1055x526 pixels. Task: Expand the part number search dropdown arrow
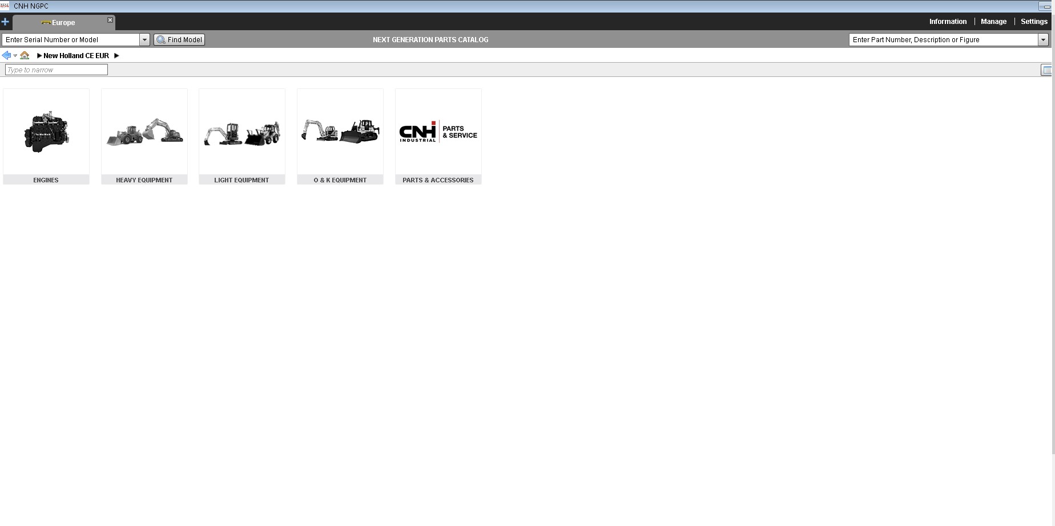point(1043,40)
